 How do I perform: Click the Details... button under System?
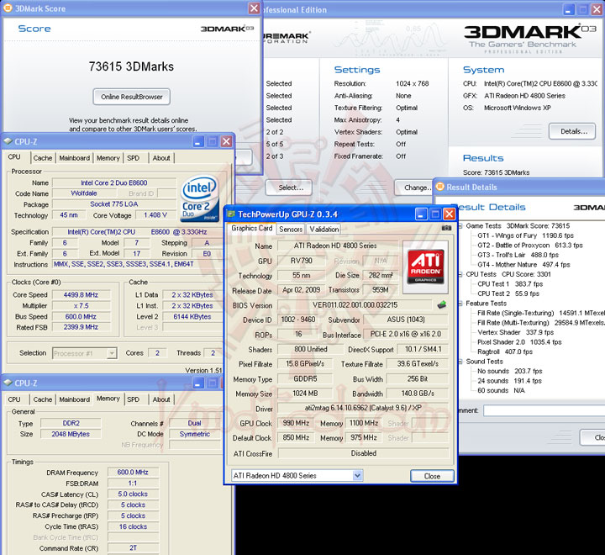tap(572, 131)
